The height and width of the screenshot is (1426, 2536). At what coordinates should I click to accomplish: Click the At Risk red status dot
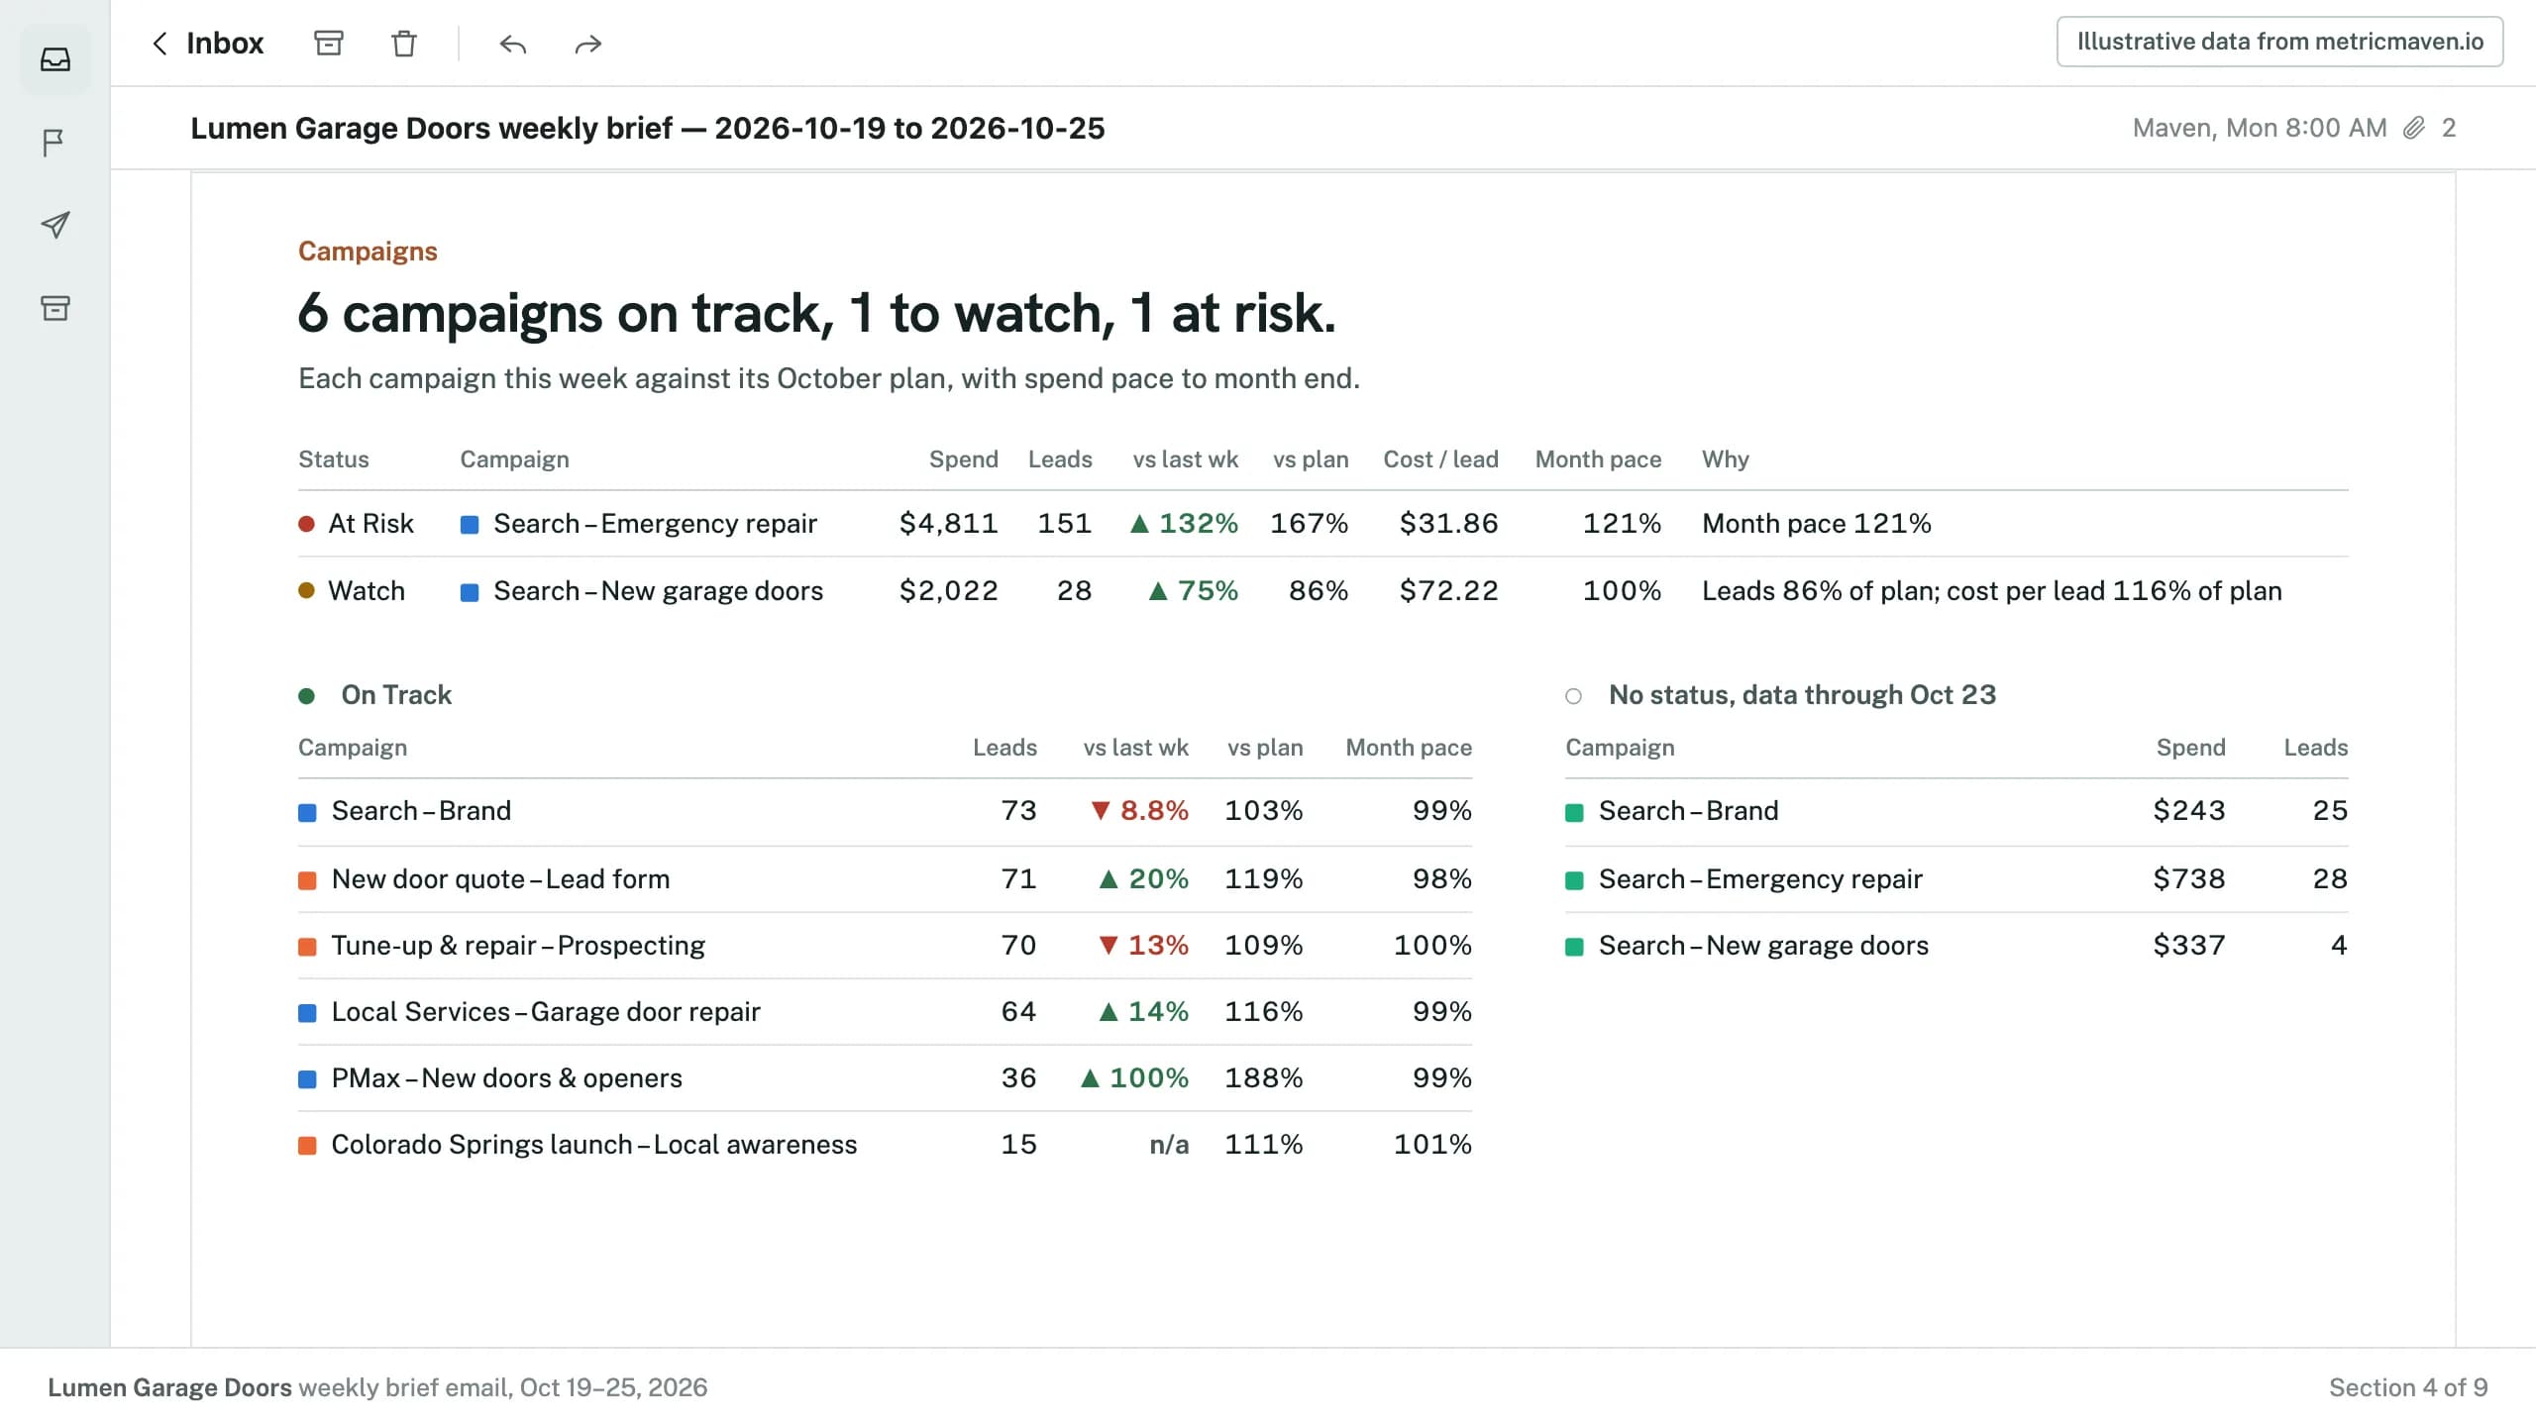pos(307,524)
